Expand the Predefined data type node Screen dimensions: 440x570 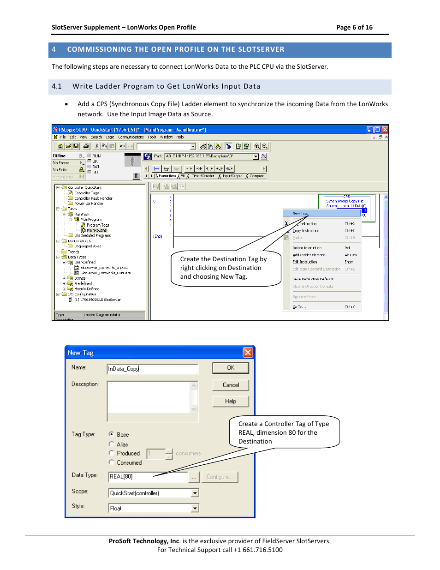click(64, 283)
